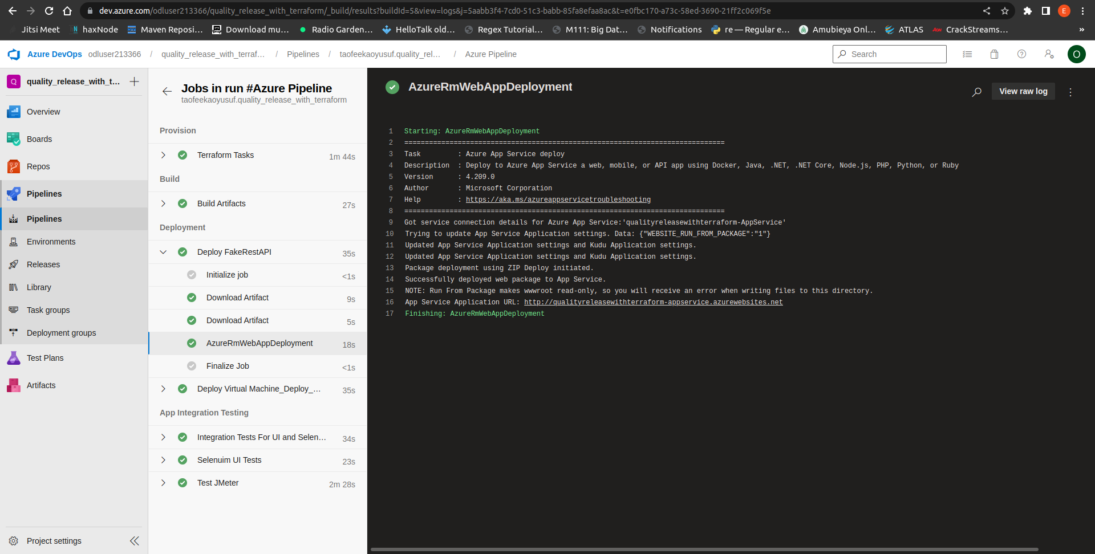Open Project settings gear
Viewport: 1095px width, 554px height.
click(x=14, y=541)
